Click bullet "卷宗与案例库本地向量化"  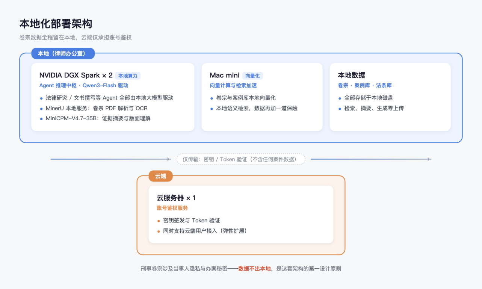246,98
